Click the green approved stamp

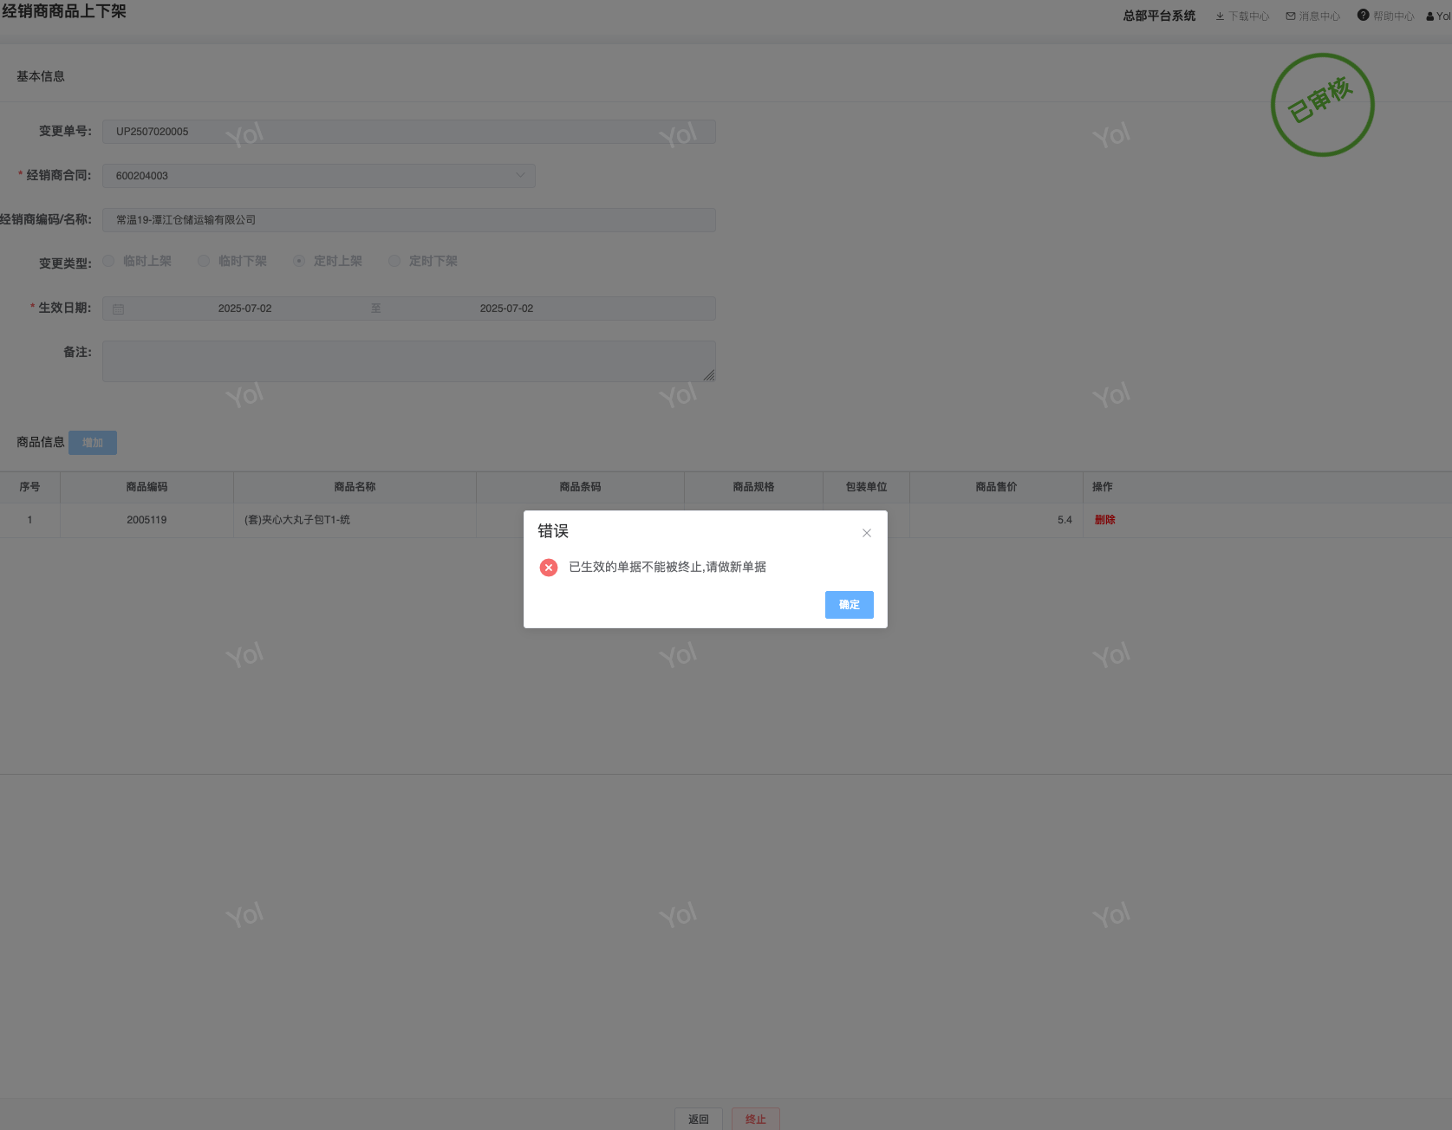pos(1323,105)
